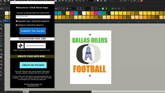Viewport: 165px width, 93px height.
Task: Click the www.latonna.com text
Action: click(x=33, y=86)
